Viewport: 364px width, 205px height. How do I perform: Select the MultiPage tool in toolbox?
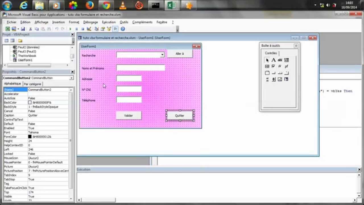(x=286, y=73)
